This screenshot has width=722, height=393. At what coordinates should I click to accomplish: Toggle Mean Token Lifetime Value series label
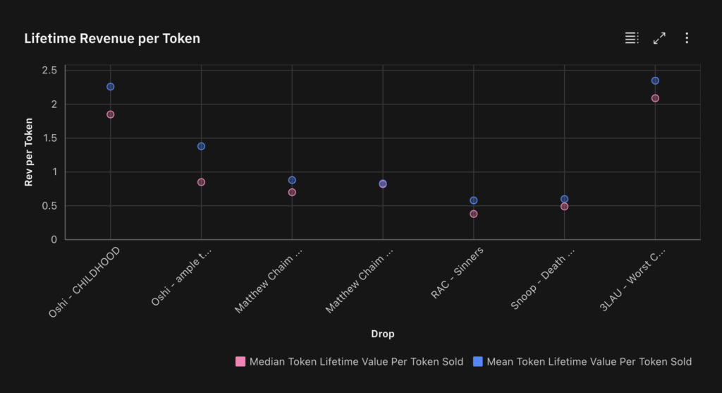589,362
